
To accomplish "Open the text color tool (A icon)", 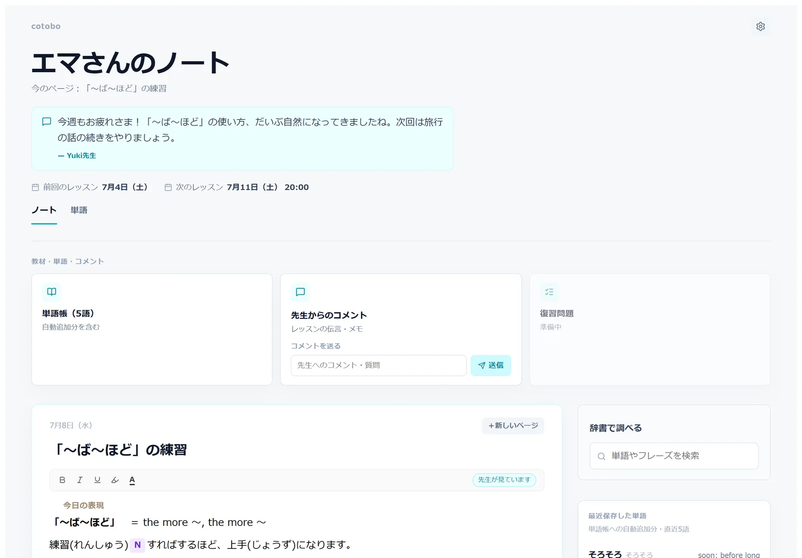I will [132, 480].
